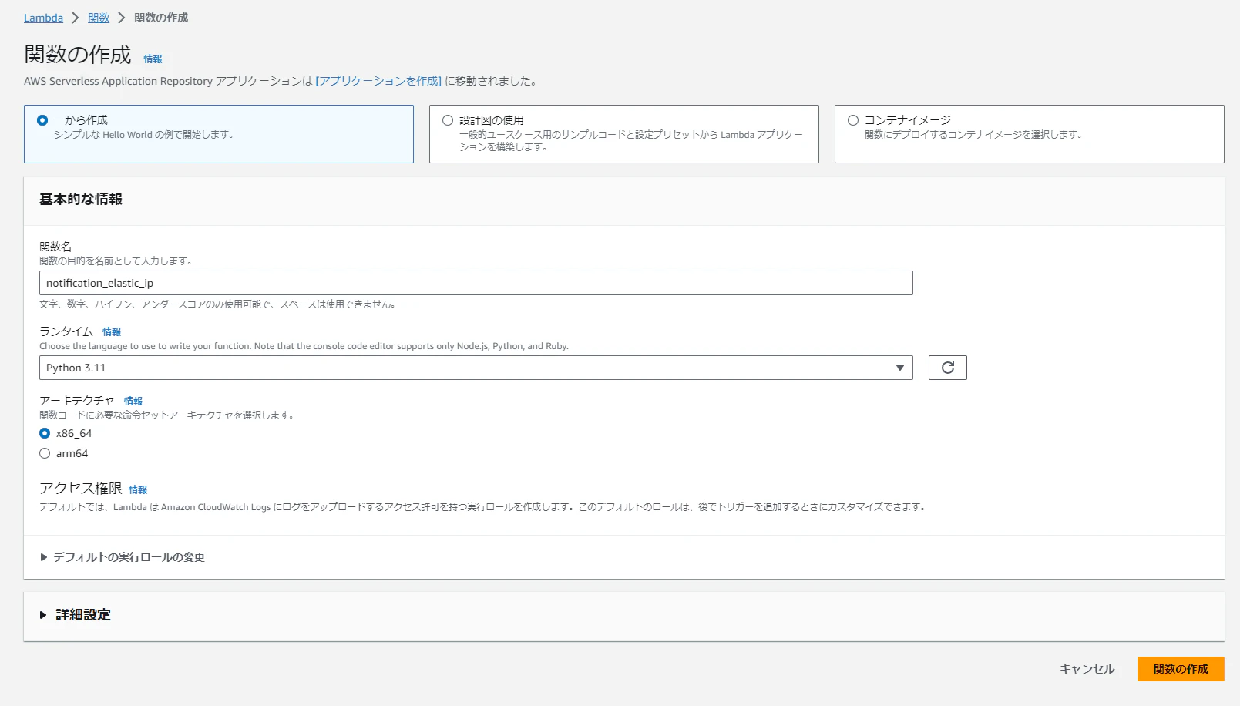Select the 設計図の使用 radio option

pyautogui.click(x=448, y=120)
